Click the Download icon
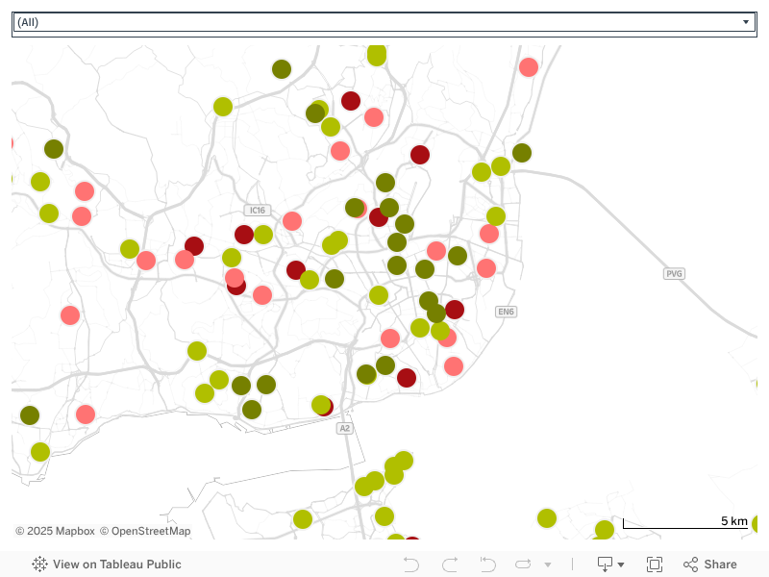 click(605, 564)
